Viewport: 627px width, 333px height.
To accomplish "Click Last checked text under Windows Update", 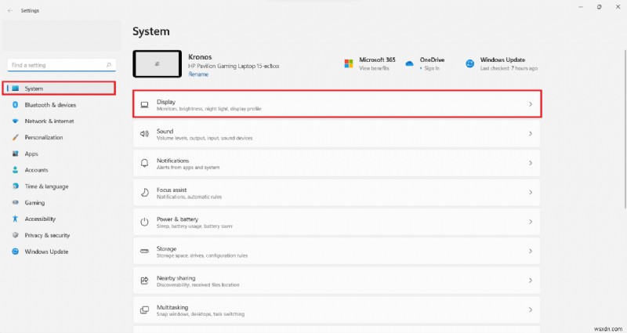I will (x=509, y=68).
